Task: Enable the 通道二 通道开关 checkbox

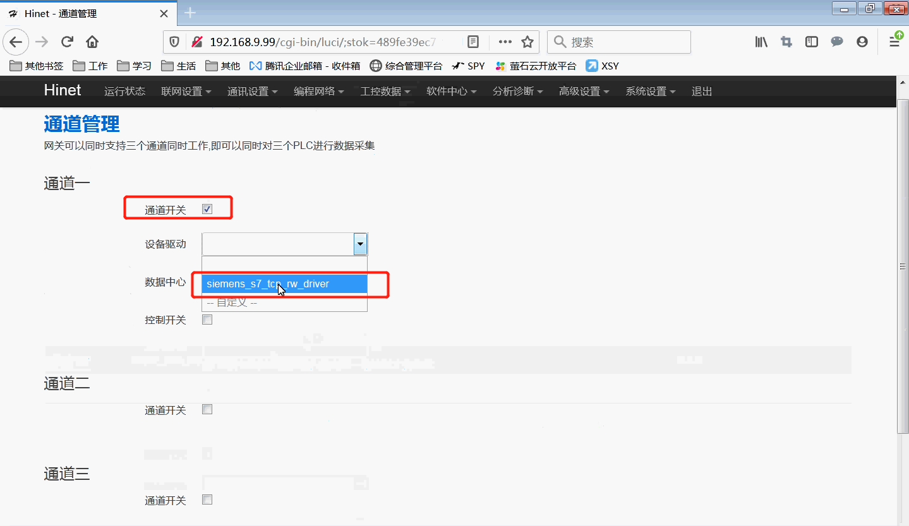Action: [207, 410]
